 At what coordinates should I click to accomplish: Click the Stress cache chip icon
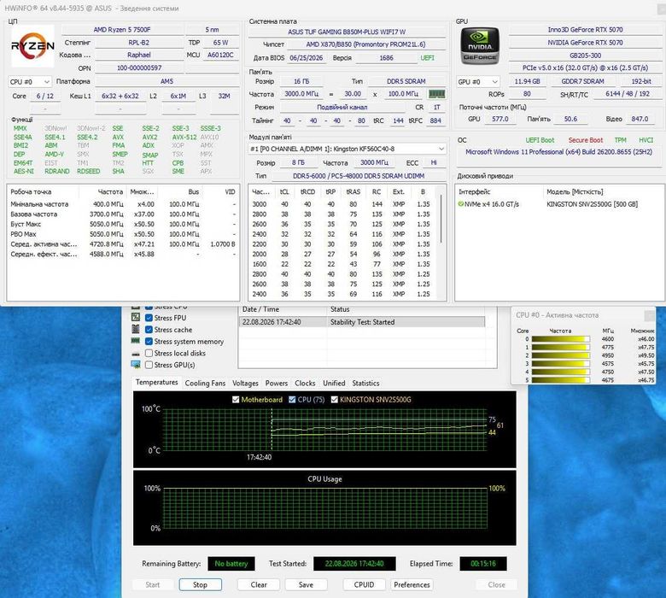[136, 330]
